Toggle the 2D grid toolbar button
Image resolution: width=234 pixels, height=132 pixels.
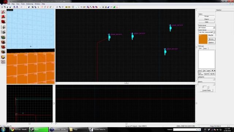coord(2,7)
